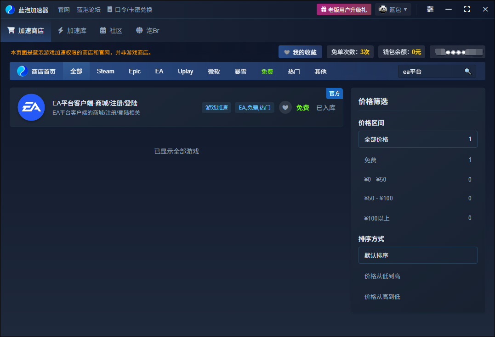
Task: Select the ¥50 - ¥100 price range
Action: coord(418,199)
